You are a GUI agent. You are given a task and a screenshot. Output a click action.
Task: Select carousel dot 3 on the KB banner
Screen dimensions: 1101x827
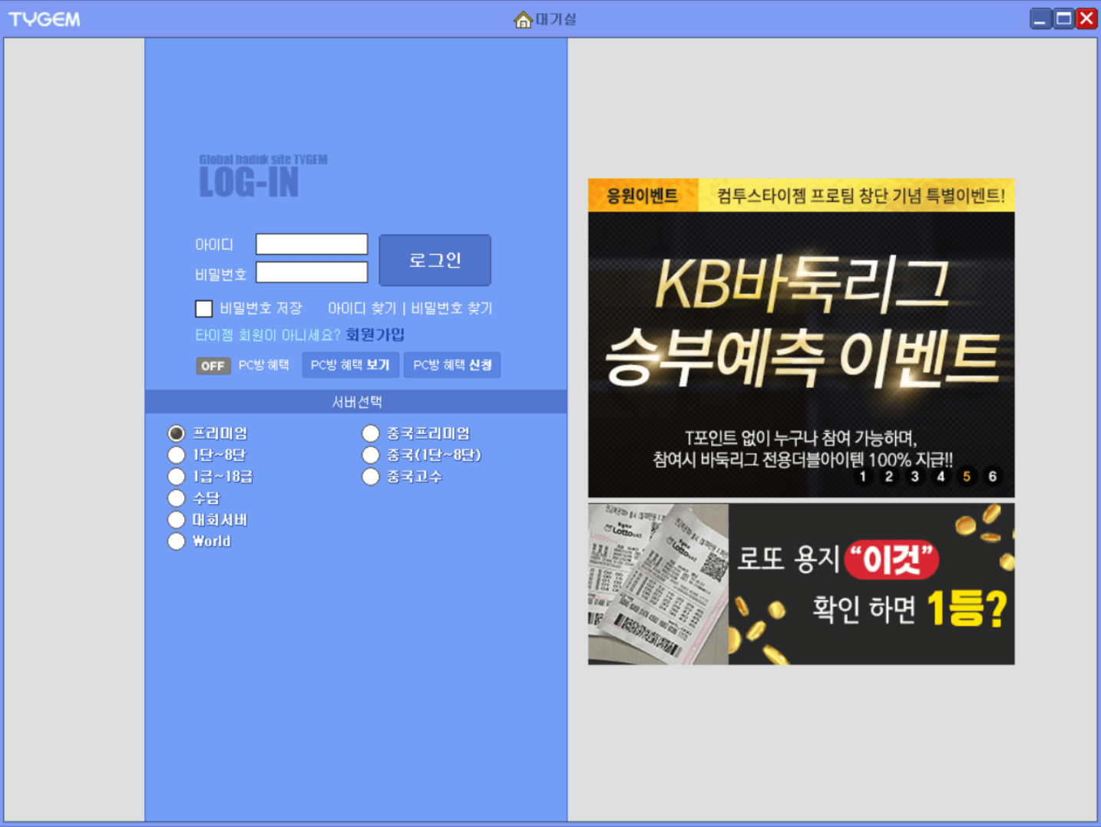click(914, 476)
